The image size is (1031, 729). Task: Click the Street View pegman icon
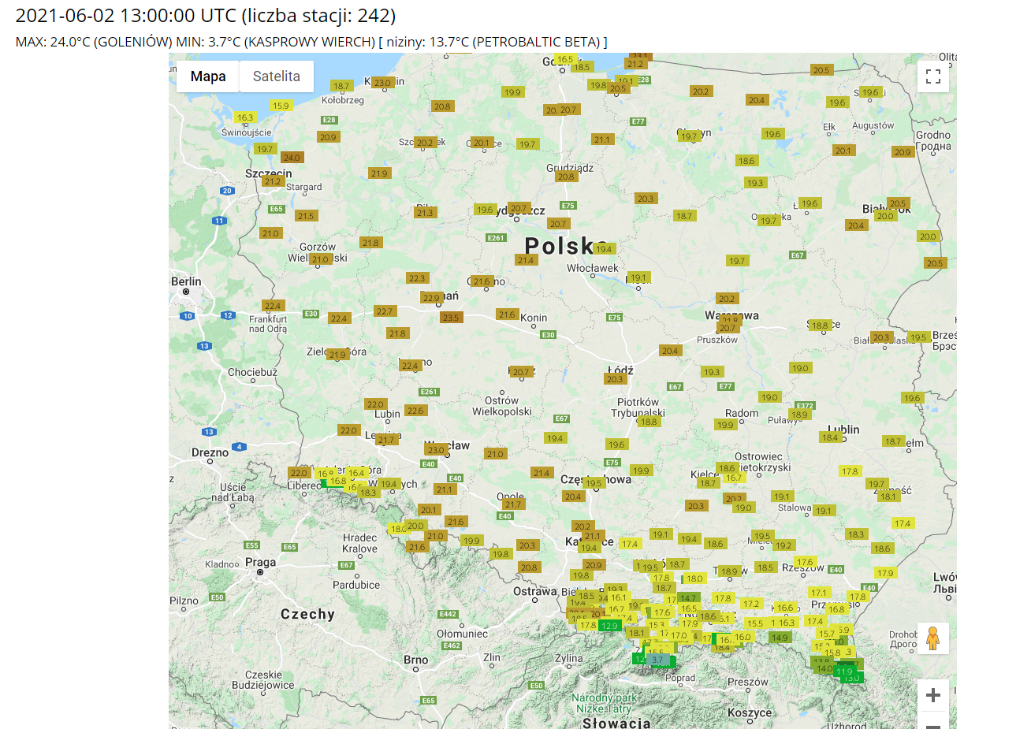pos(933,638)
